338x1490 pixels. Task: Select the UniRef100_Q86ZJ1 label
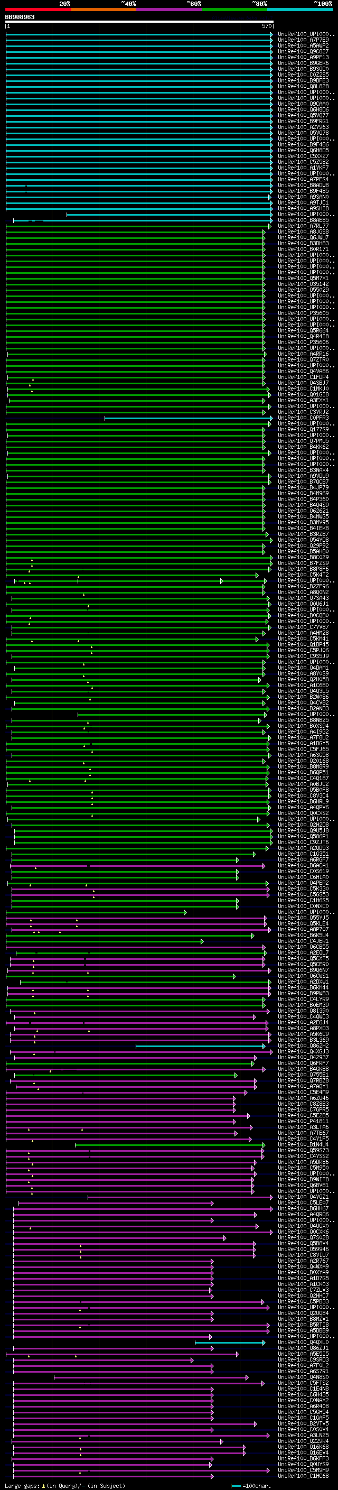[x=303, y=1348]
